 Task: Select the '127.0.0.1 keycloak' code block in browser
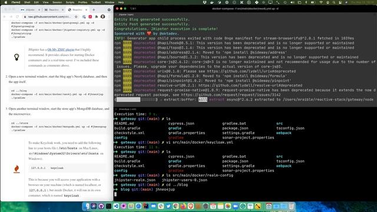pyautogui.click(x=67, y=168)
